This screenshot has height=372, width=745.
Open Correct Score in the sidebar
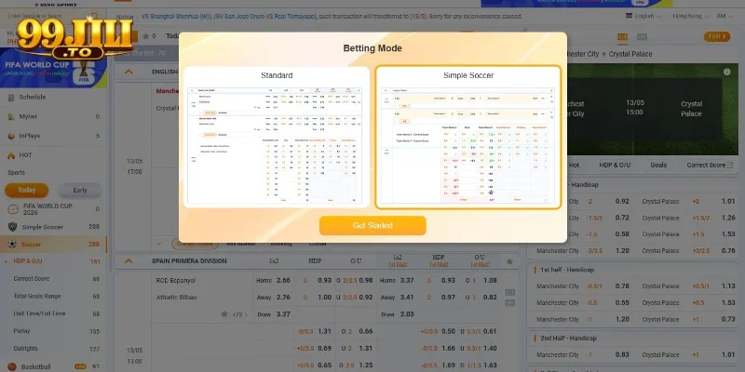coord(32,278)
